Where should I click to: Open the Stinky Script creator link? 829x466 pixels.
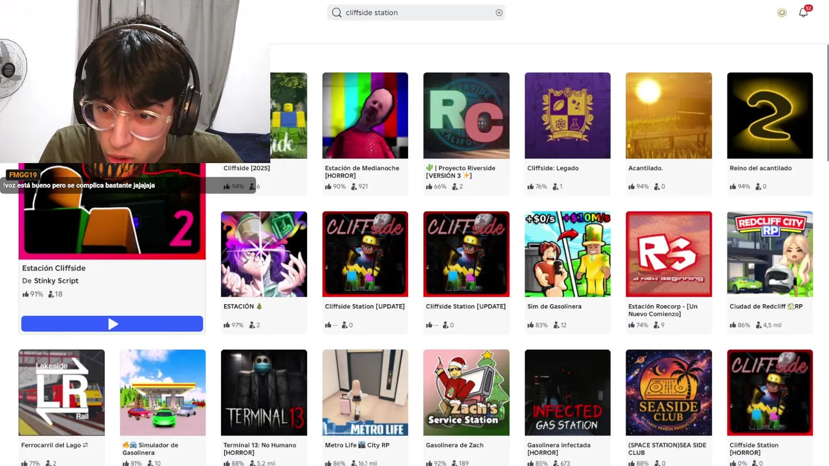[56, 281]
